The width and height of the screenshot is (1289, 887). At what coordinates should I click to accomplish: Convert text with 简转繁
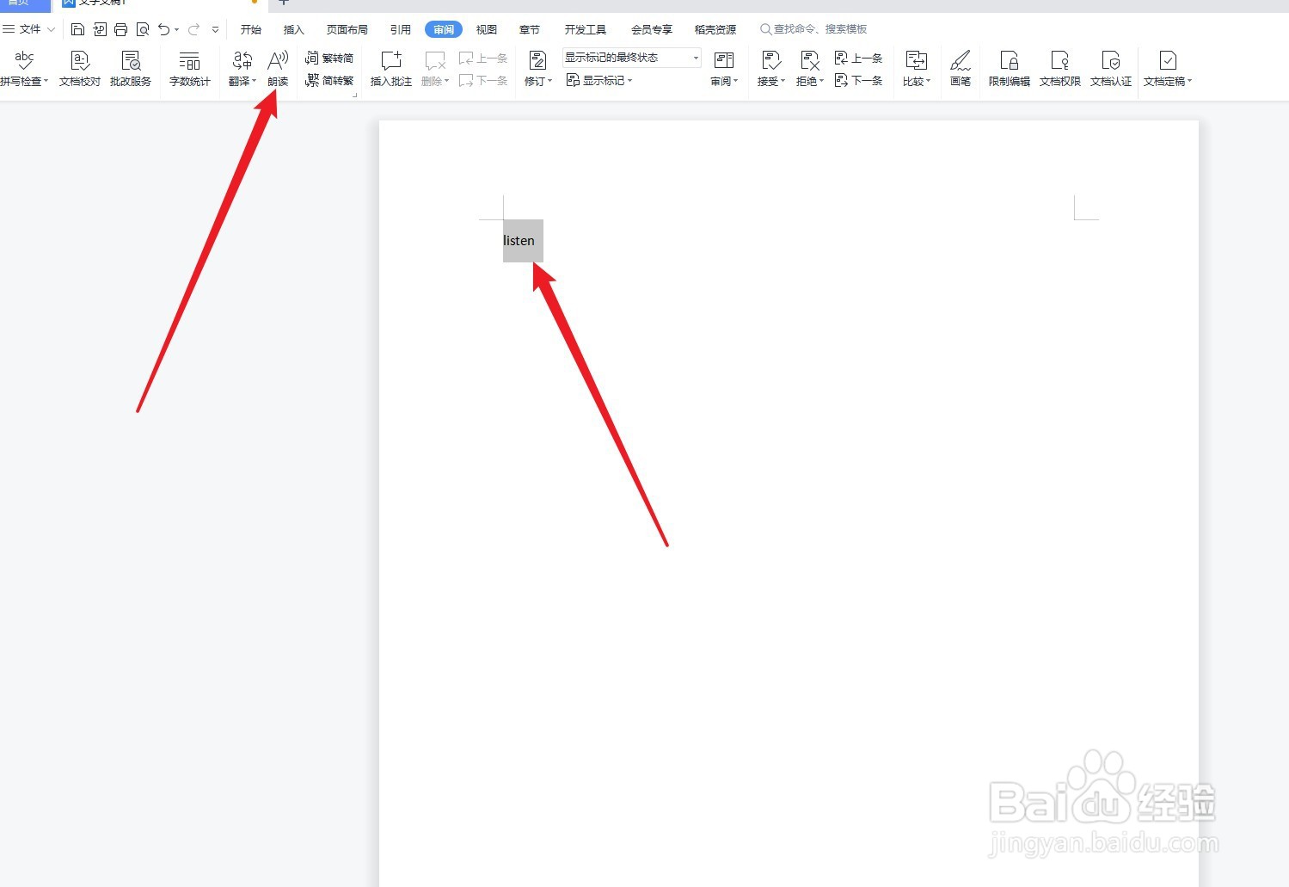(329, 80)
